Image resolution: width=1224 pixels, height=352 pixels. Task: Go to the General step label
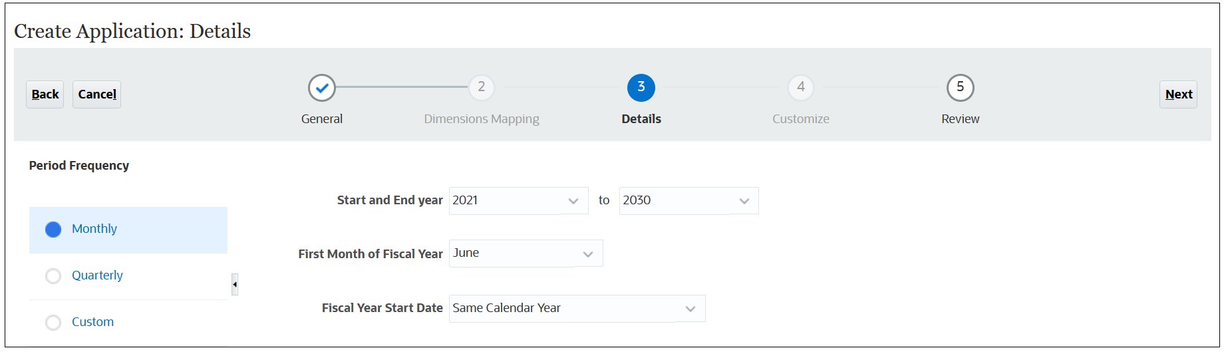[x=322, y=119]
